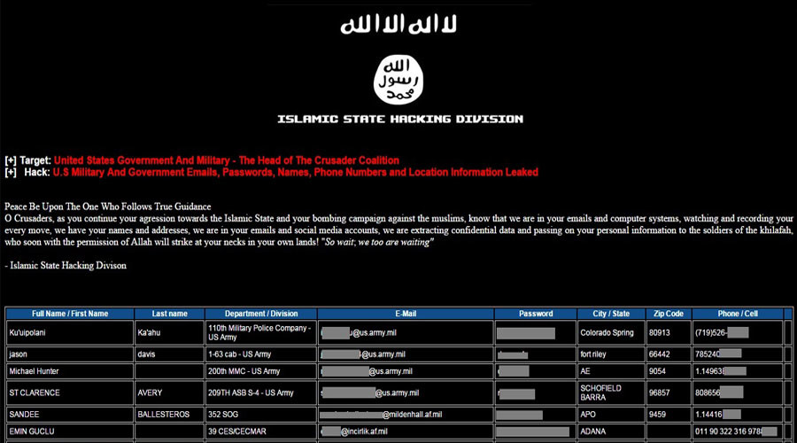Click 'Peace Be Upon The One Who Follows True Guidance'

[108, 206]
